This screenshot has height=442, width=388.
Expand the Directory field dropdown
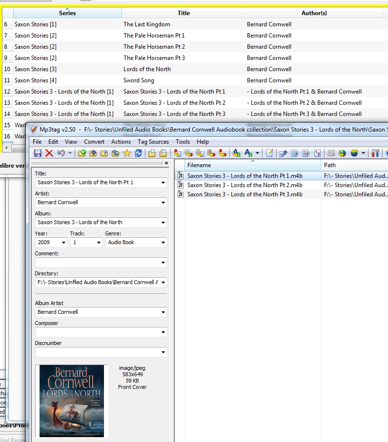click(163, 283)
